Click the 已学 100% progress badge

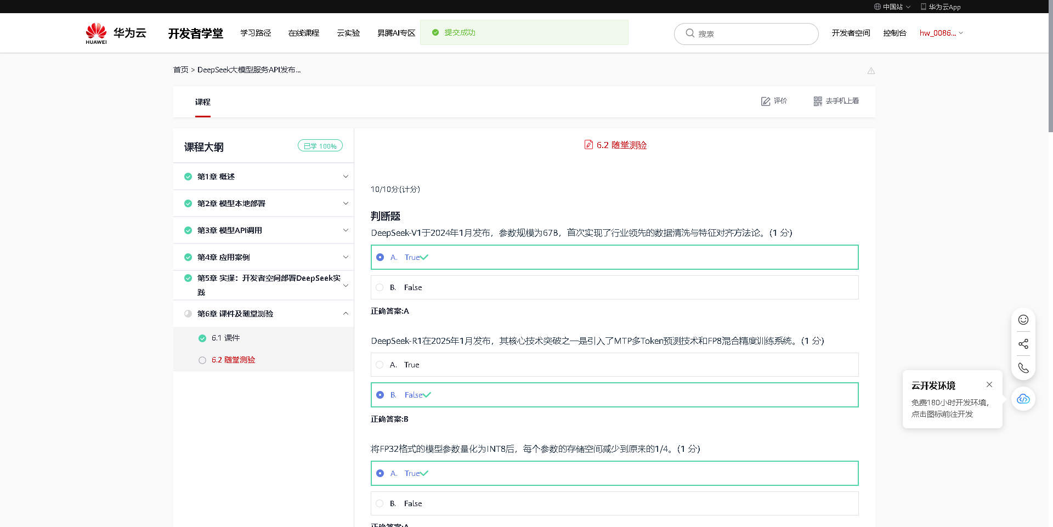click(320, 146)
